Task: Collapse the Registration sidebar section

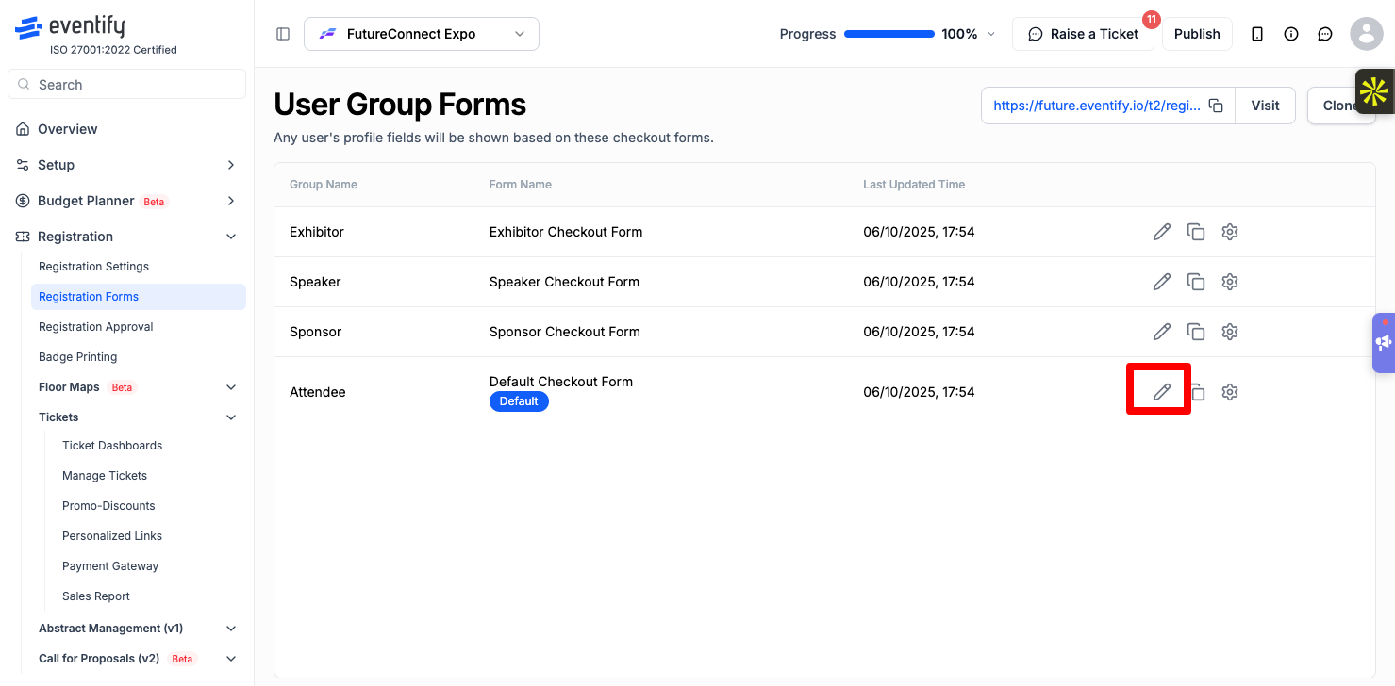Action: tap(231, 237)
